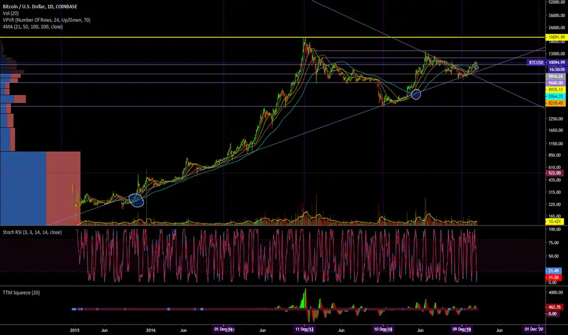
Task: Click the 1150.00 price axis tick
Action: [555, 144]
